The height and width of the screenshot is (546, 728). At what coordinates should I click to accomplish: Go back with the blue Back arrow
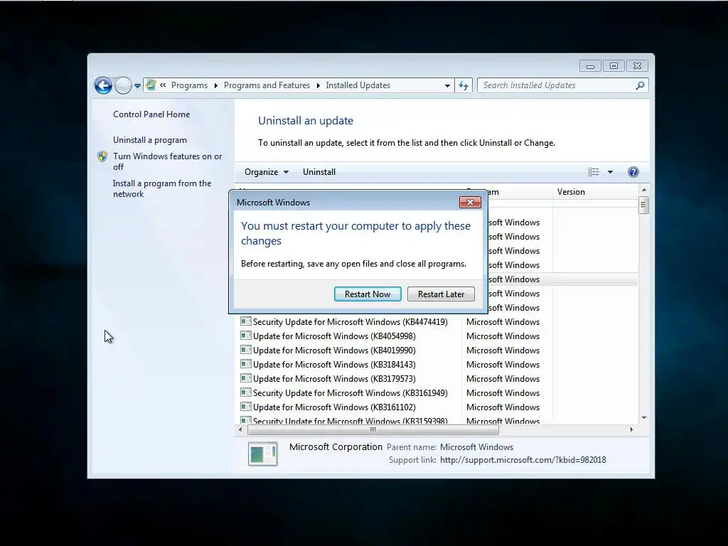[x=103, y=85]
